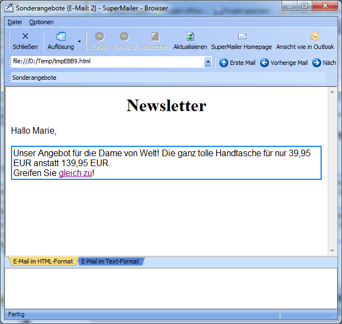Click the 'Hallo Marie,' greeting text

coord(34,131)
